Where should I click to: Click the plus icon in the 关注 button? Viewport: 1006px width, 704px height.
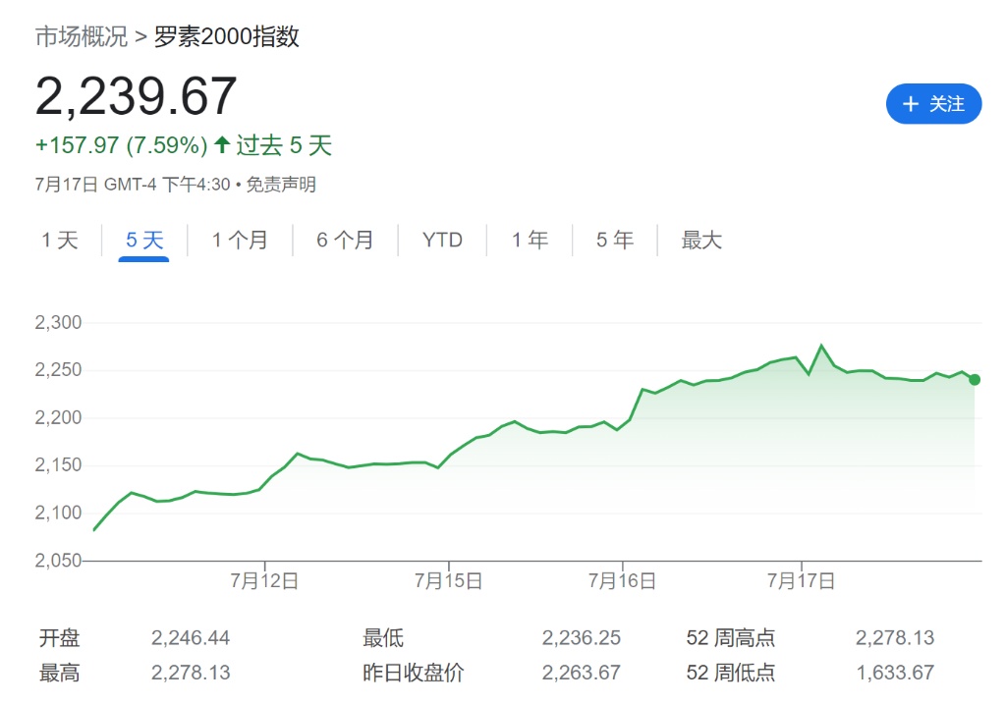click(x=910, y=104)
